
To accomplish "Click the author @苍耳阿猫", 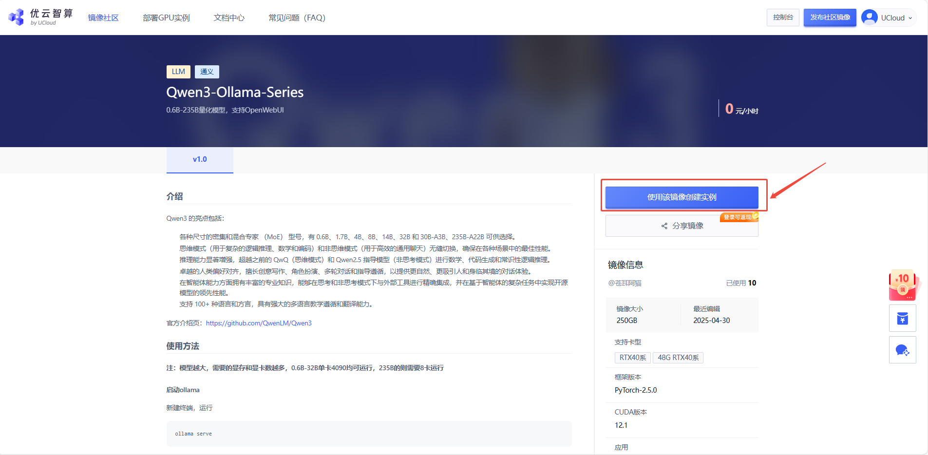I will 625,283.
